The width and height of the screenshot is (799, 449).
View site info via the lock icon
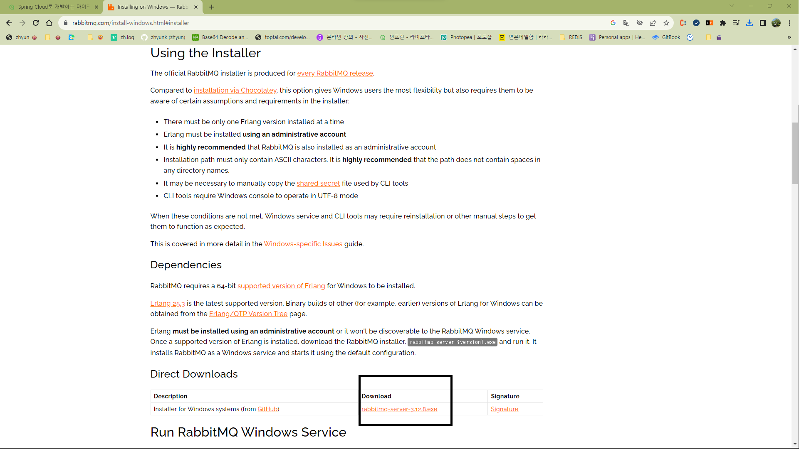[65, 23]
